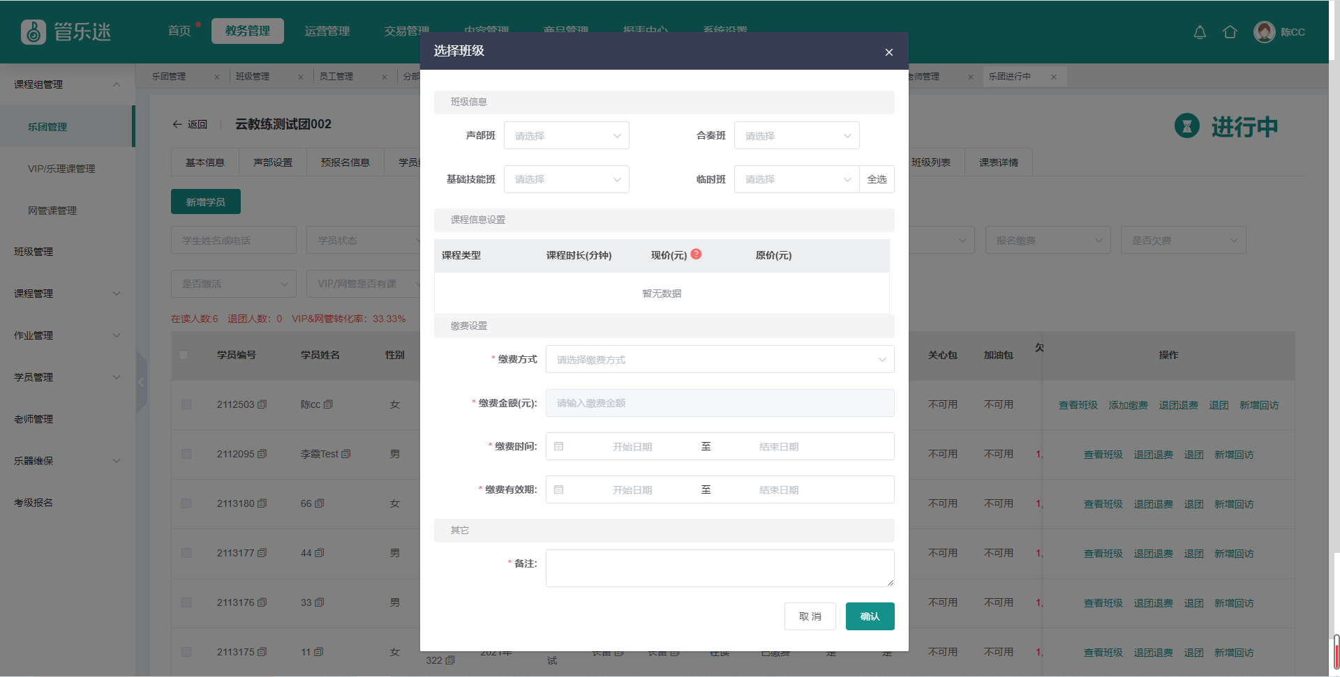Toggle select-all checkbox in table header
Image resolution: width=1340 pixels, height=677 pixels.
point(184,355)
